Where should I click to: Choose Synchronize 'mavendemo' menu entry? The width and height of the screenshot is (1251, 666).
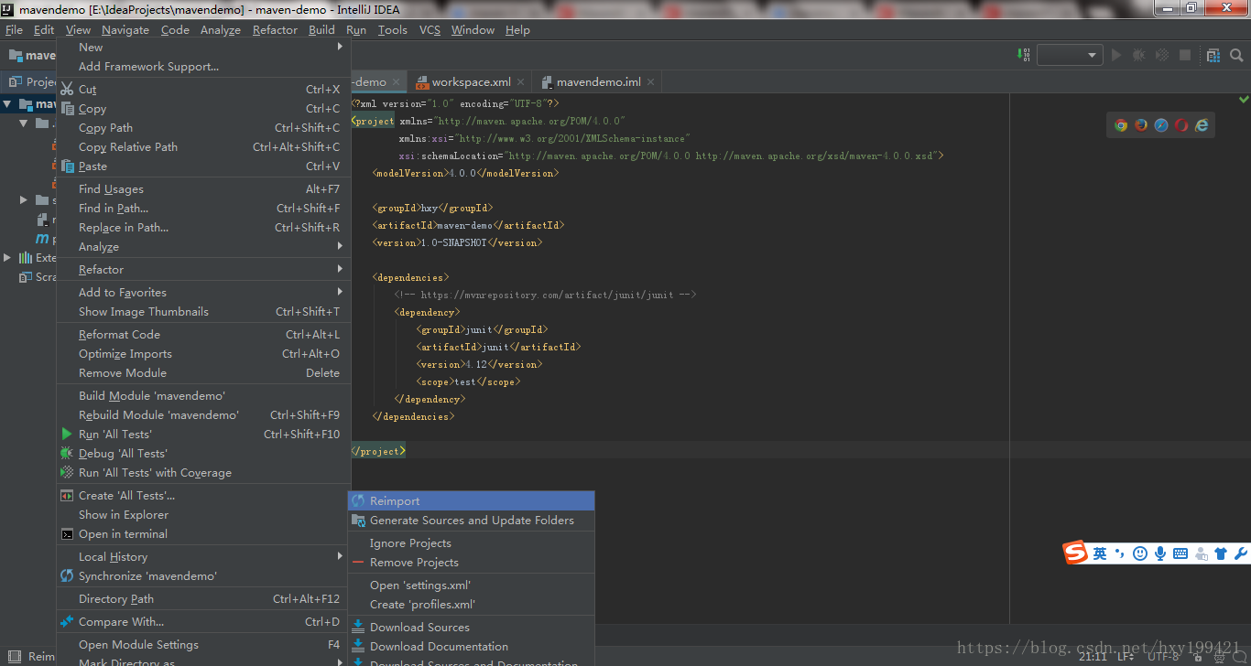pyautogui.click(x=203, y=576)
